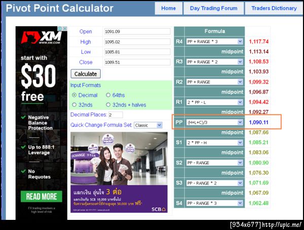Select the 32nds input format
The width and height of the screenshot is (304, 230).
click(74, 105)
